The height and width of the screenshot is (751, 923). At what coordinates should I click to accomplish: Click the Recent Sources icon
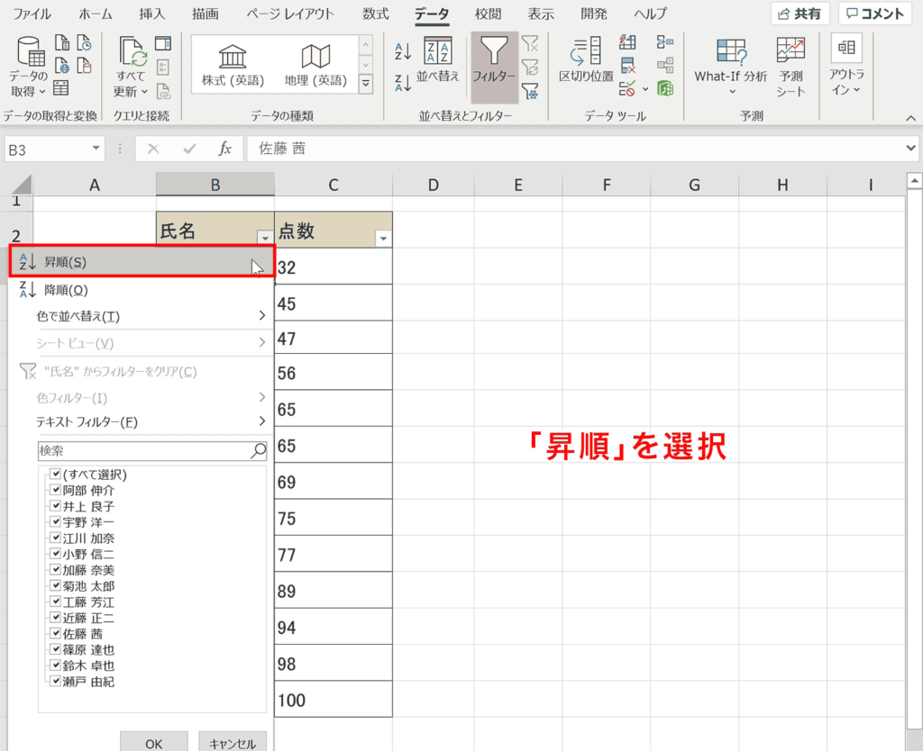[x=84, y=43]
